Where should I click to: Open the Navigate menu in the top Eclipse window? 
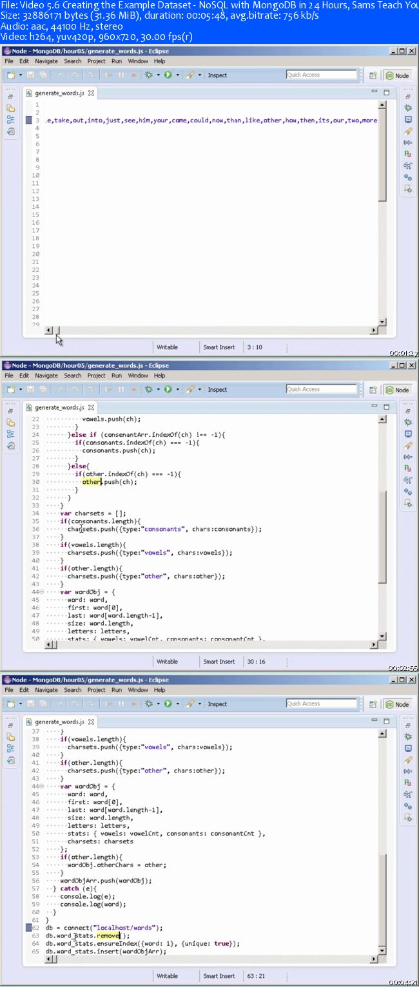point(46,61)
